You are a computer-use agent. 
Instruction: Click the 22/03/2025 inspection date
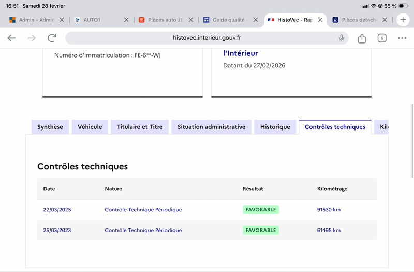click(x=57, y=210)
